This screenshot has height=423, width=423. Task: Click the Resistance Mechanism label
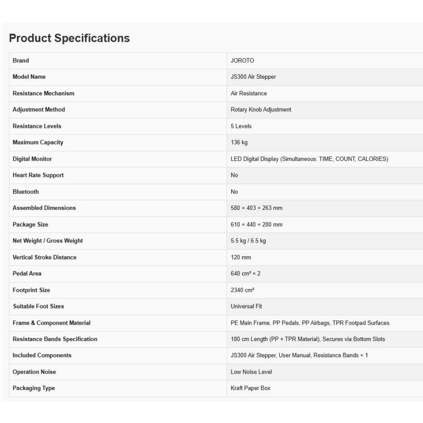(43, 93)
